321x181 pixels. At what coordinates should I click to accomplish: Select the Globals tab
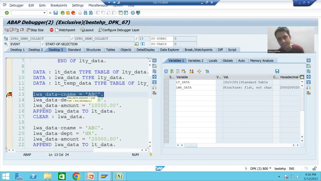(x=228, y=61)
